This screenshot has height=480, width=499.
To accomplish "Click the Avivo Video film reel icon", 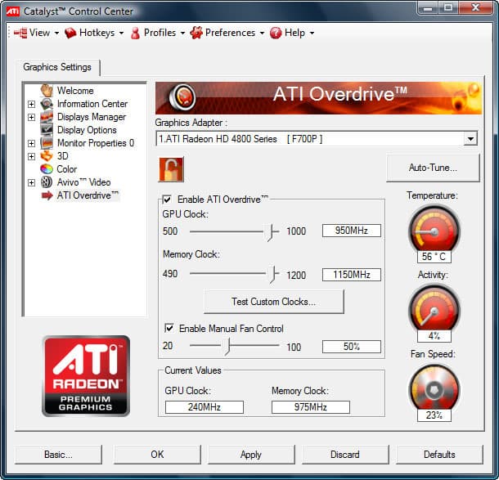I will click(x=47, y=182).
